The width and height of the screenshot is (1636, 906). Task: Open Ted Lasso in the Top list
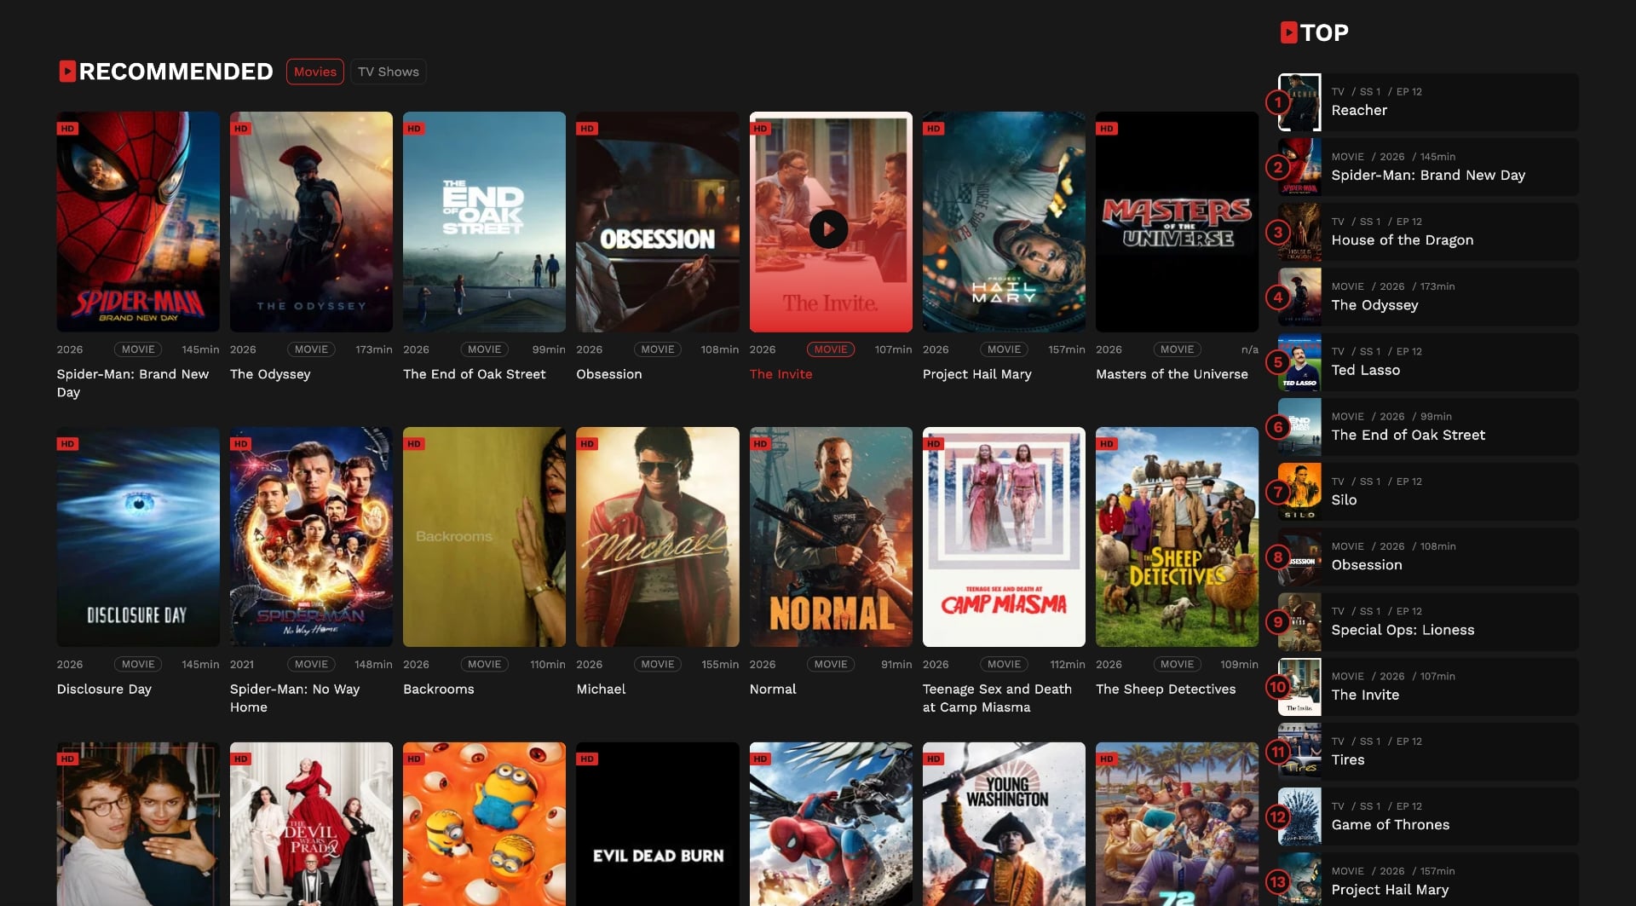1428,362
